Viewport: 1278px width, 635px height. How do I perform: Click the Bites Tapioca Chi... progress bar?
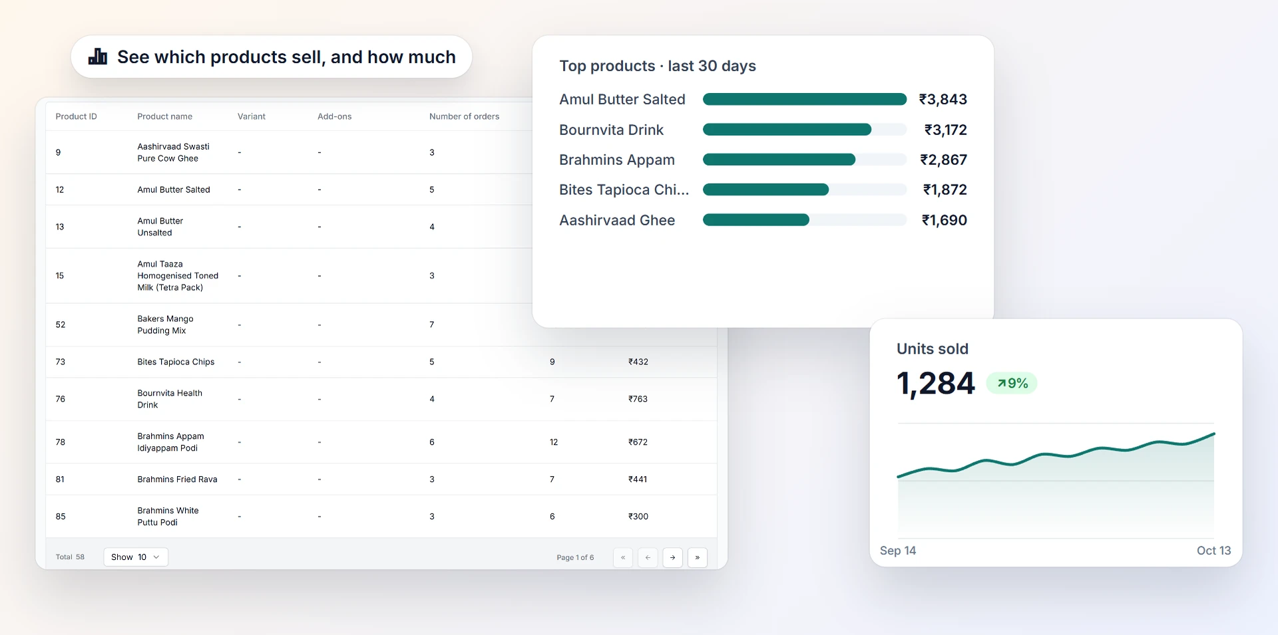coord(805,190)
